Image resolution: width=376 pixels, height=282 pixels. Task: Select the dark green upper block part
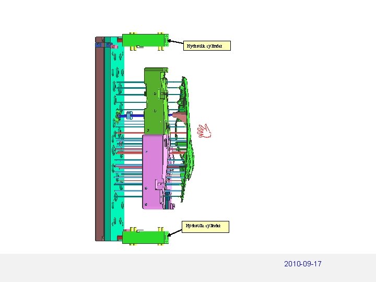[156, 101]
